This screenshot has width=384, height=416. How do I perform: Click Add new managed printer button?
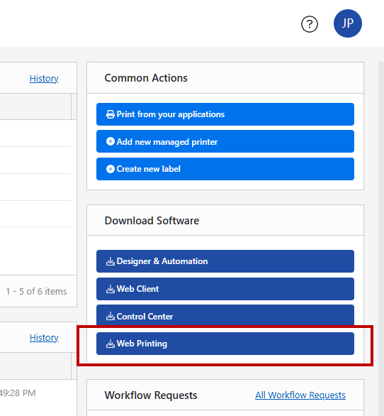pos(225,141)
